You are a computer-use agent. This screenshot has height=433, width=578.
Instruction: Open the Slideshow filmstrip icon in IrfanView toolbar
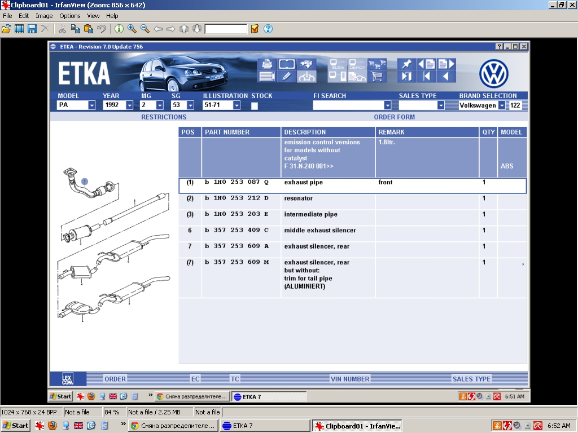[19, 29]
